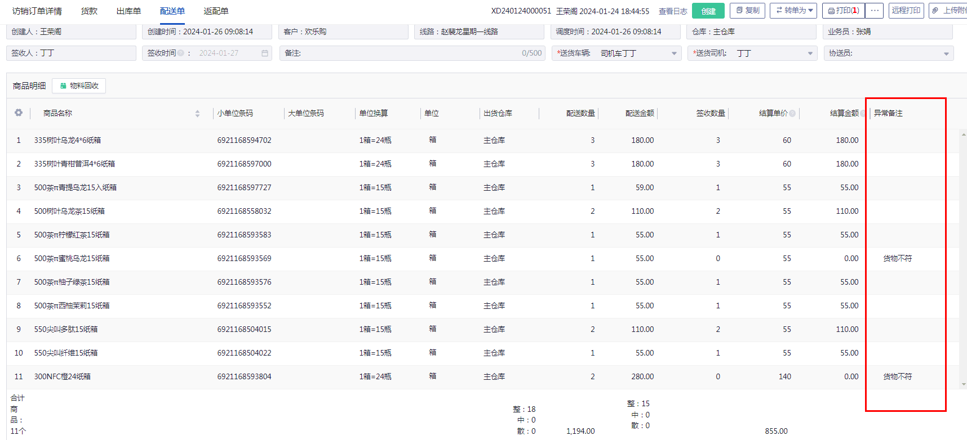Click the info icon beside 签收时间
Screen dimensions: 967x440
coord(181,53)
